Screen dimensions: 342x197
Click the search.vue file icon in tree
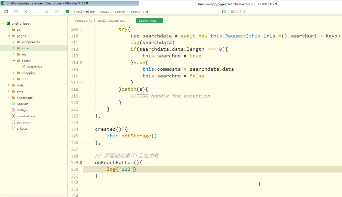pyautogui.click(x=24, y=67)
